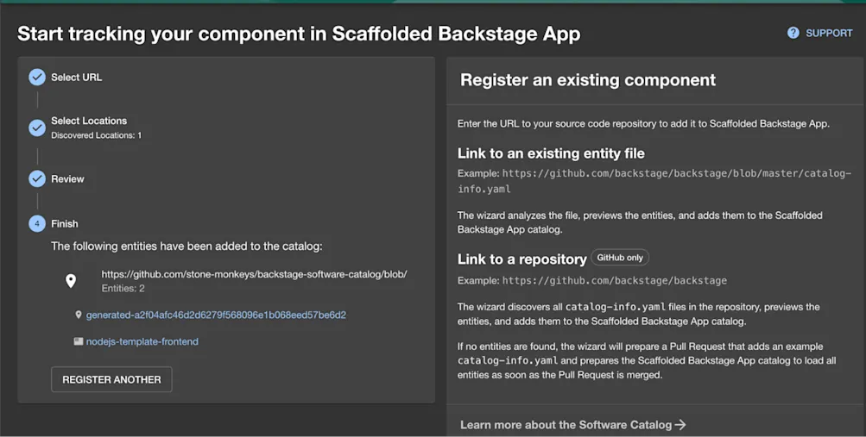Select the Finish step label

65,224
